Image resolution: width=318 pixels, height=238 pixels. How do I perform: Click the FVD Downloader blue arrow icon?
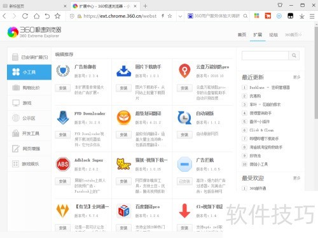63,117
